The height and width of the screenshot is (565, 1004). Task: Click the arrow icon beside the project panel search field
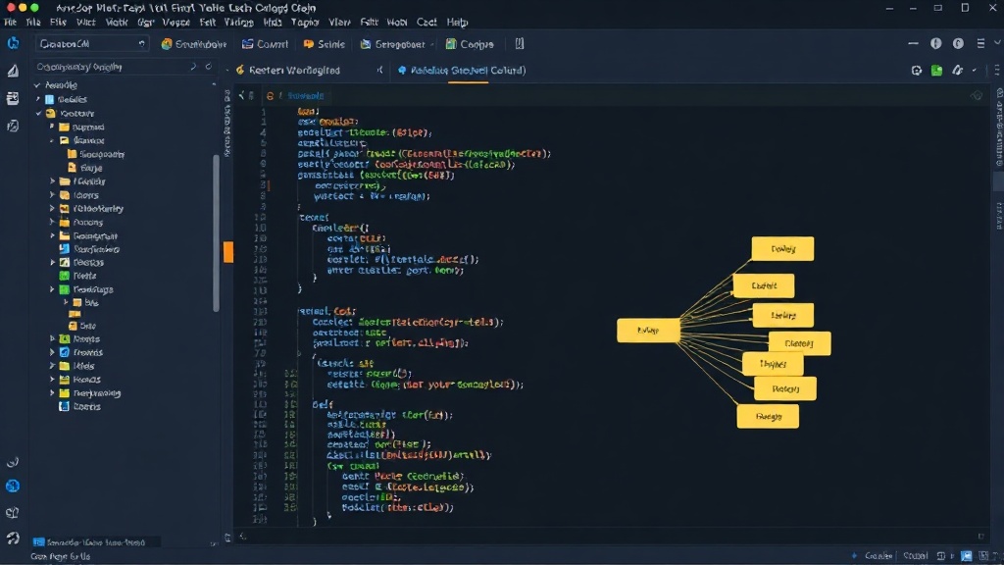coord(193,67)
